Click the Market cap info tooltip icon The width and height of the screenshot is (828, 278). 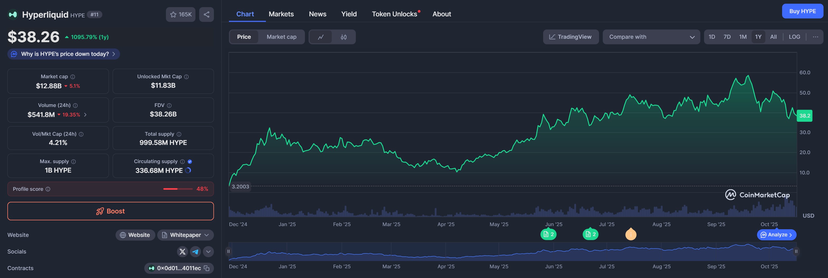[x=72, y=76]
